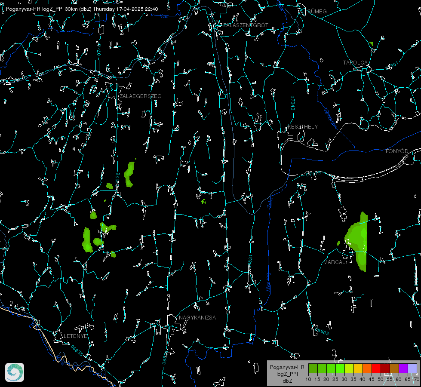Click the swirl logo icon in the corner
Viewport: 421px width, 387px height.
(15, 372)
